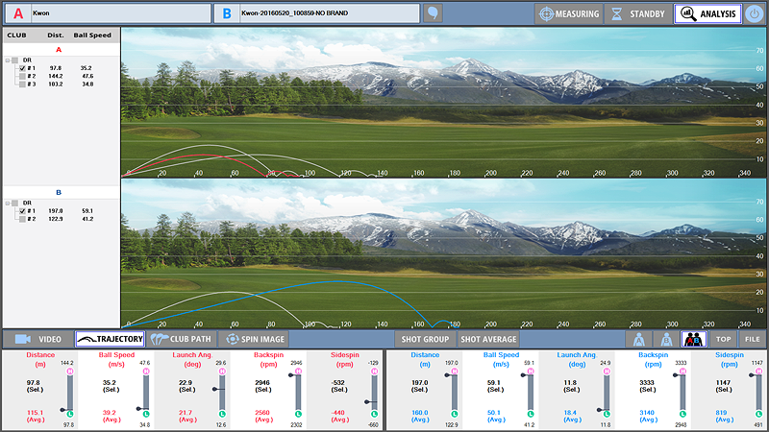Click the golf ball icon beside player B

(x=434, y=13)
